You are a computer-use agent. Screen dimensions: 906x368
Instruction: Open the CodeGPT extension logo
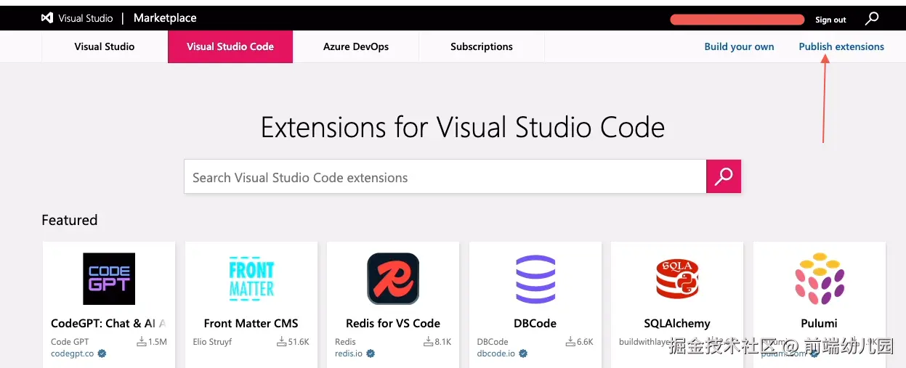coord(109,279)
